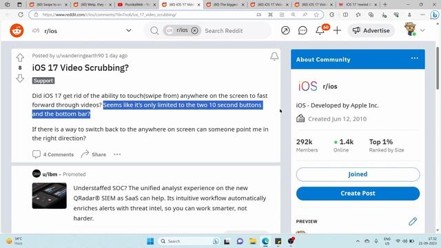
Task: Switch to The bigger tab
Action: tap(225, 5)
